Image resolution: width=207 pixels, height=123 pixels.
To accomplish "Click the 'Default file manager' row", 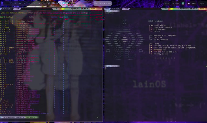I will click(x=26, y=44).
